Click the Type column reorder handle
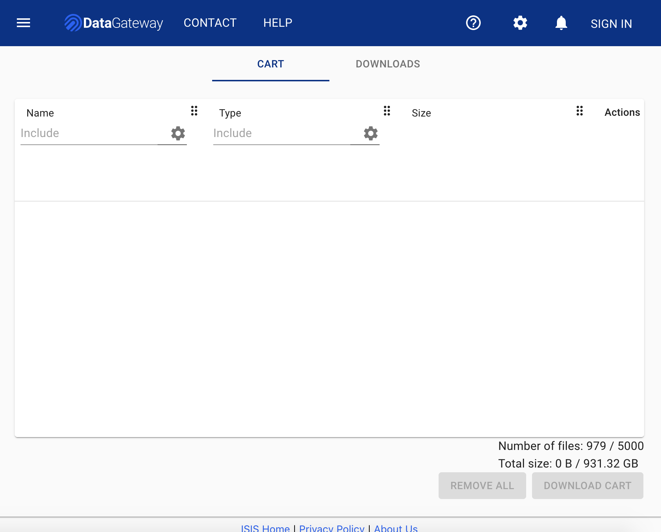661x532 pixels. tap(387, 111)
